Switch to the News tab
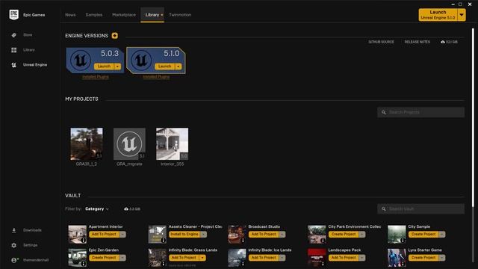The height and width of the screenshot is (269, 478). pyautogui.click(x=70, y=15)
